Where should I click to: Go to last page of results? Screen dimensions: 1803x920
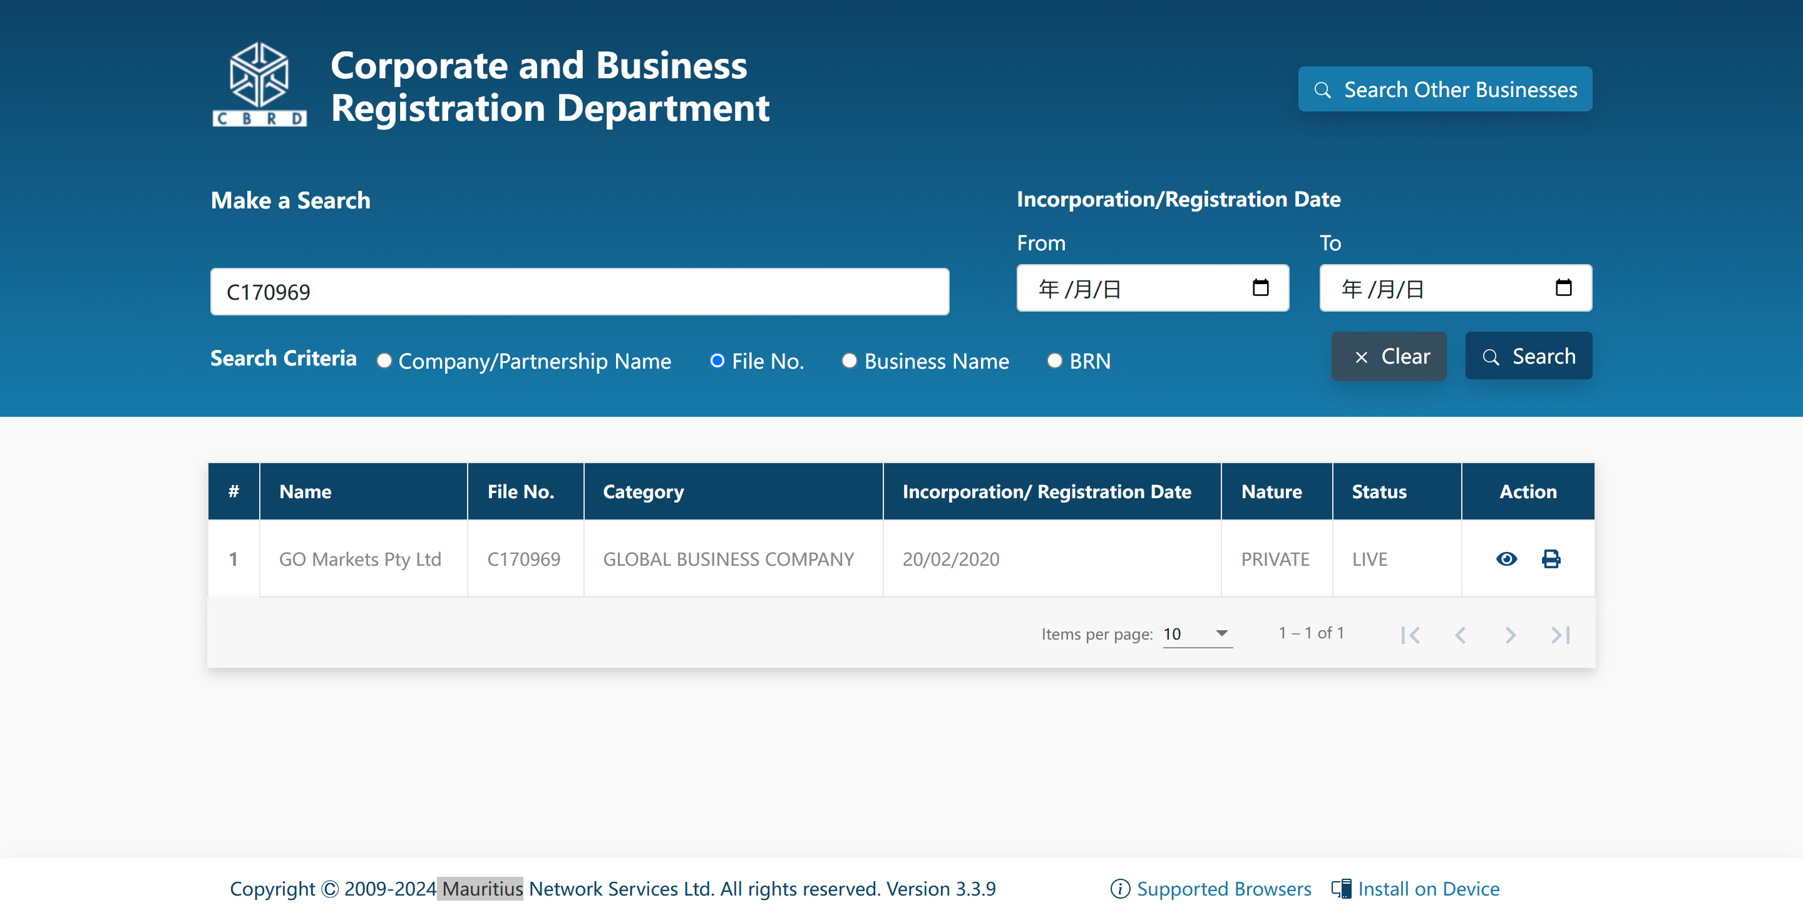(x=1561, y=635)
